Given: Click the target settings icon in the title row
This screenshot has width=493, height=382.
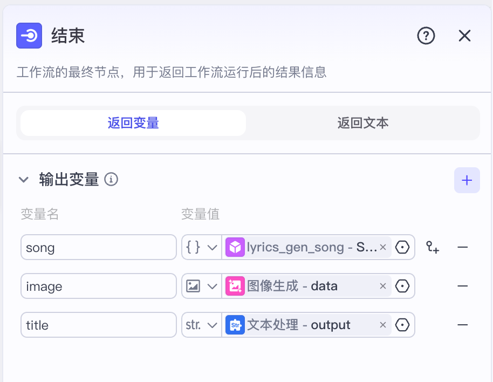Looking at the screenshot, I should (x=402, y=325).
